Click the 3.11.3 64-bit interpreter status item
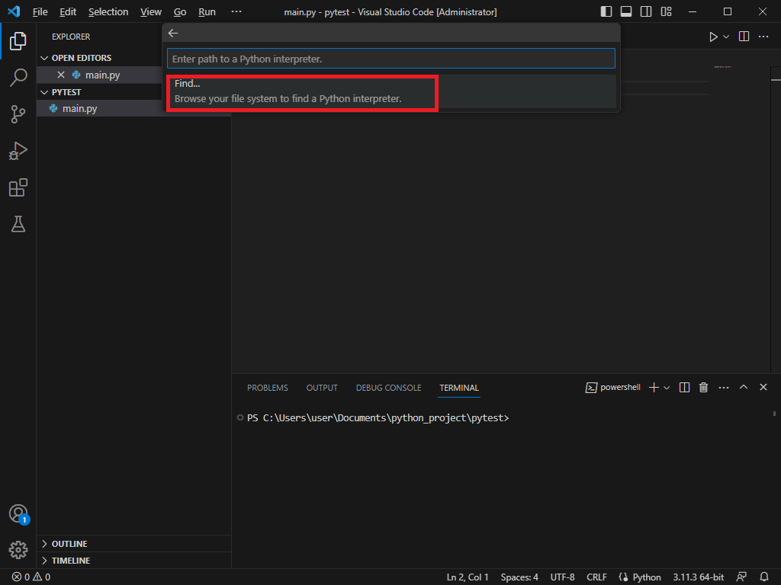The height and width of the screenshot is (585, 781). point(698,577)
